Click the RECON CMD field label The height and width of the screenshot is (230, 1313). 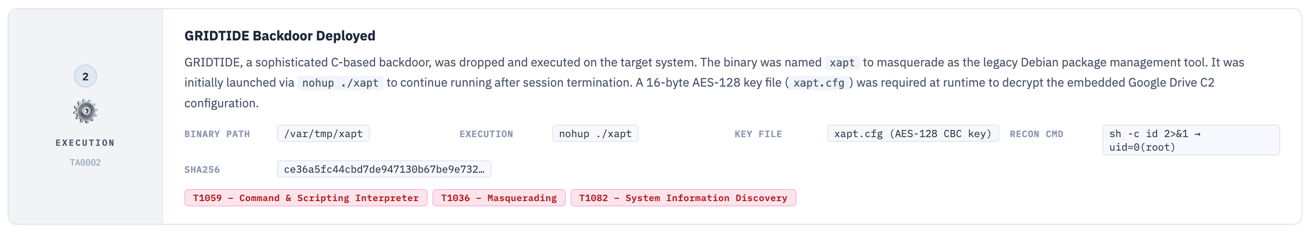[1036, 135]
